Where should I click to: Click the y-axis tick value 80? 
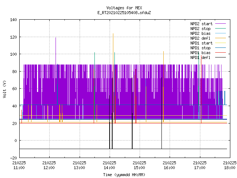pos(14,72)
